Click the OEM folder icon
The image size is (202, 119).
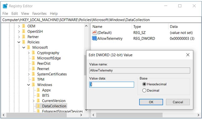pos(24,26)
